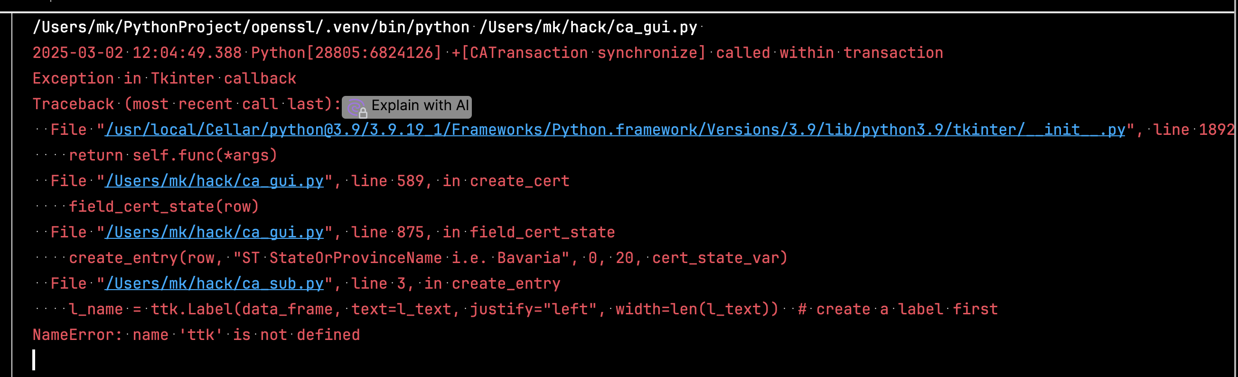
Task: Click the Explain with AI button
Action: tap(419, 106)
